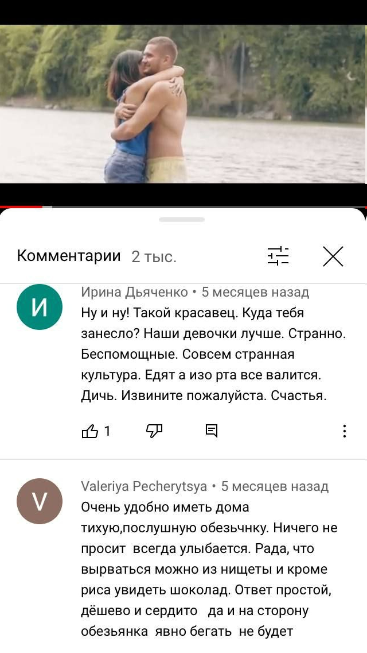Screen dimensions: 367x653
Task: Select the Комментарии header title
Action: click(x=69, y=256)
